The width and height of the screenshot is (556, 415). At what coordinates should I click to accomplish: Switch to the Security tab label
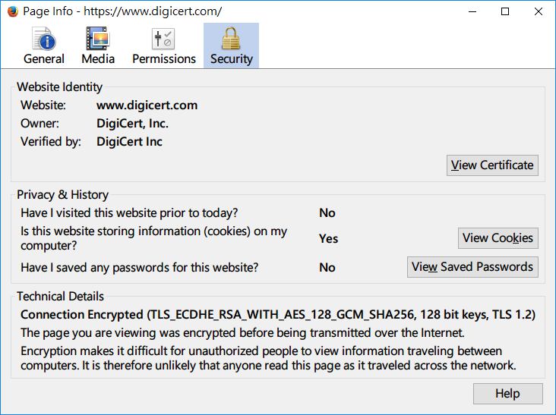231,58
